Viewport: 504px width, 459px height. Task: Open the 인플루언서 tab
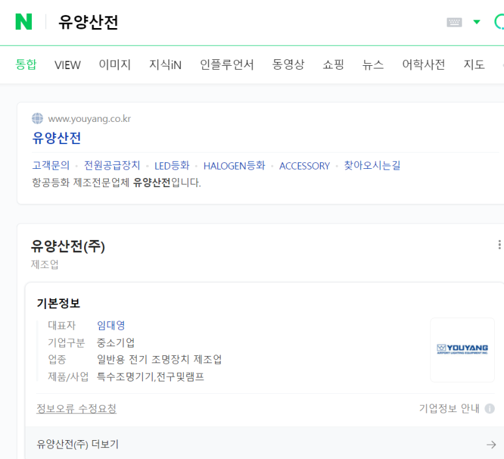tap(227, 65)
